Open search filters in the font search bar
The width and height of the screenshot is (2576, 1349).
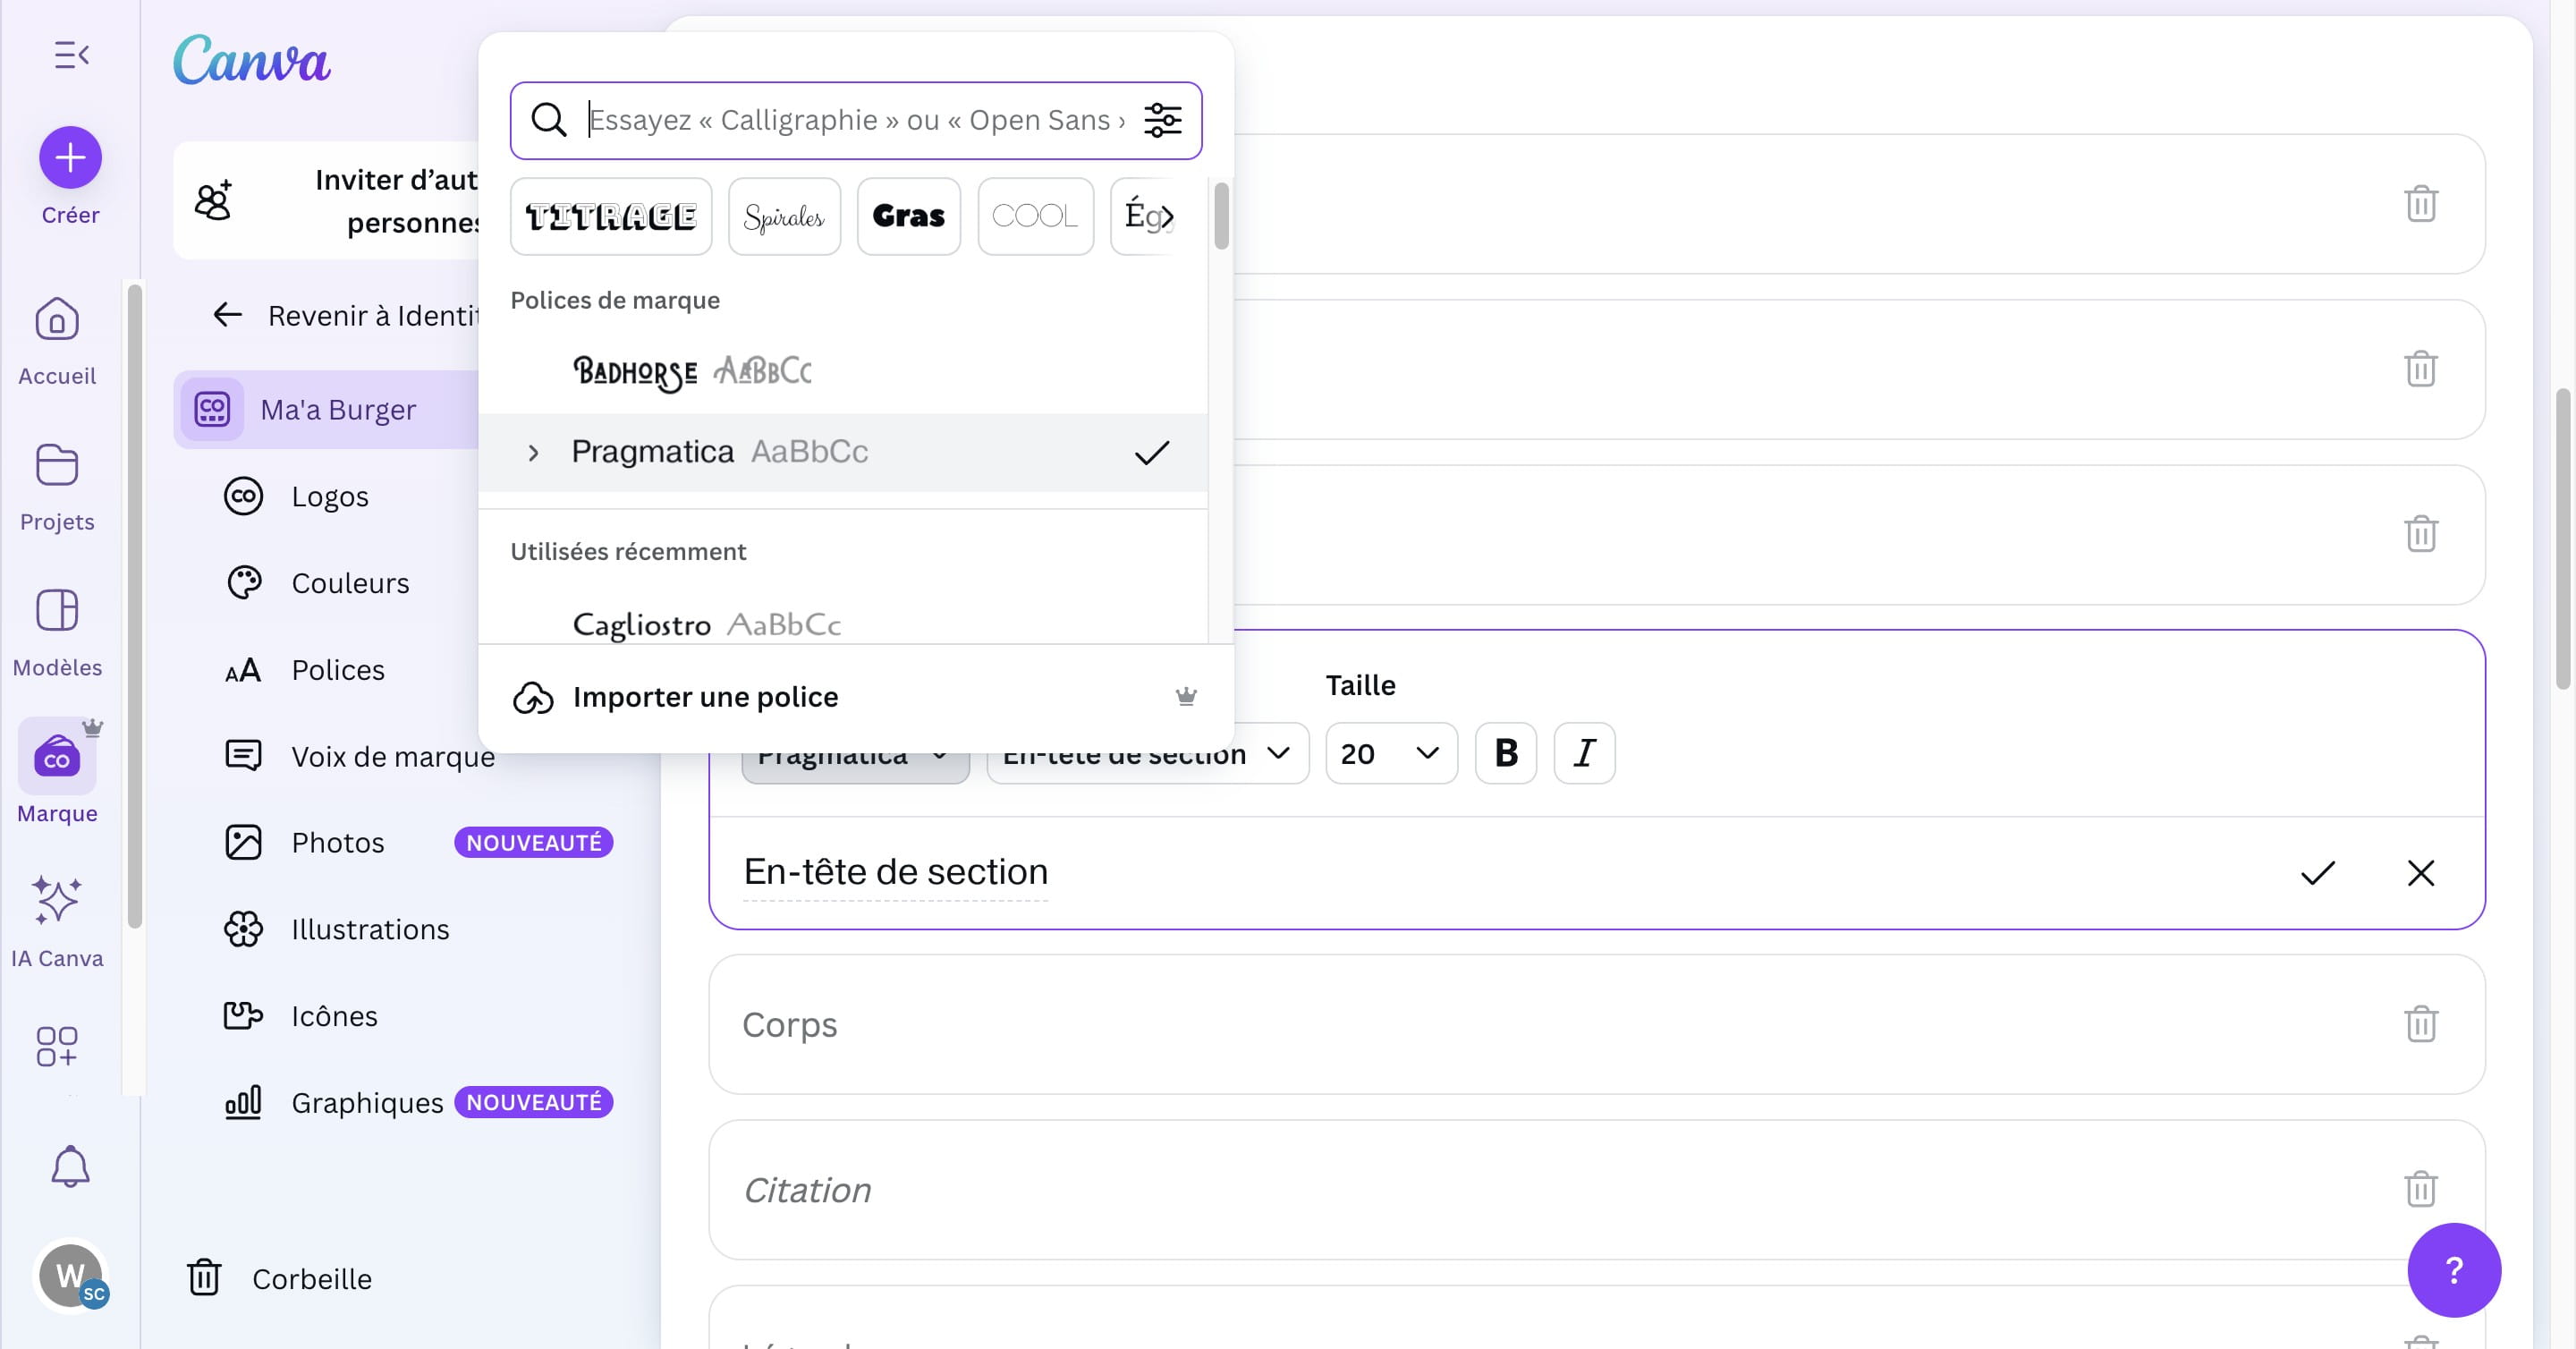(x=1163, y=120)
